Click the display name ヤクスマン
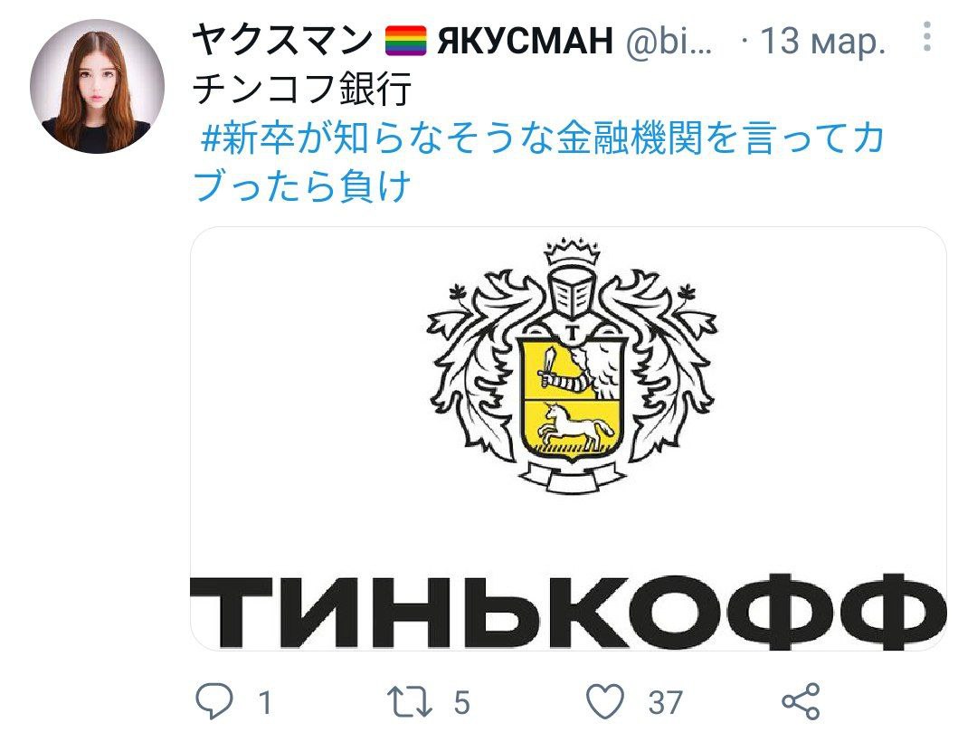This screenshot has height=751, width=977. [282, 40]
